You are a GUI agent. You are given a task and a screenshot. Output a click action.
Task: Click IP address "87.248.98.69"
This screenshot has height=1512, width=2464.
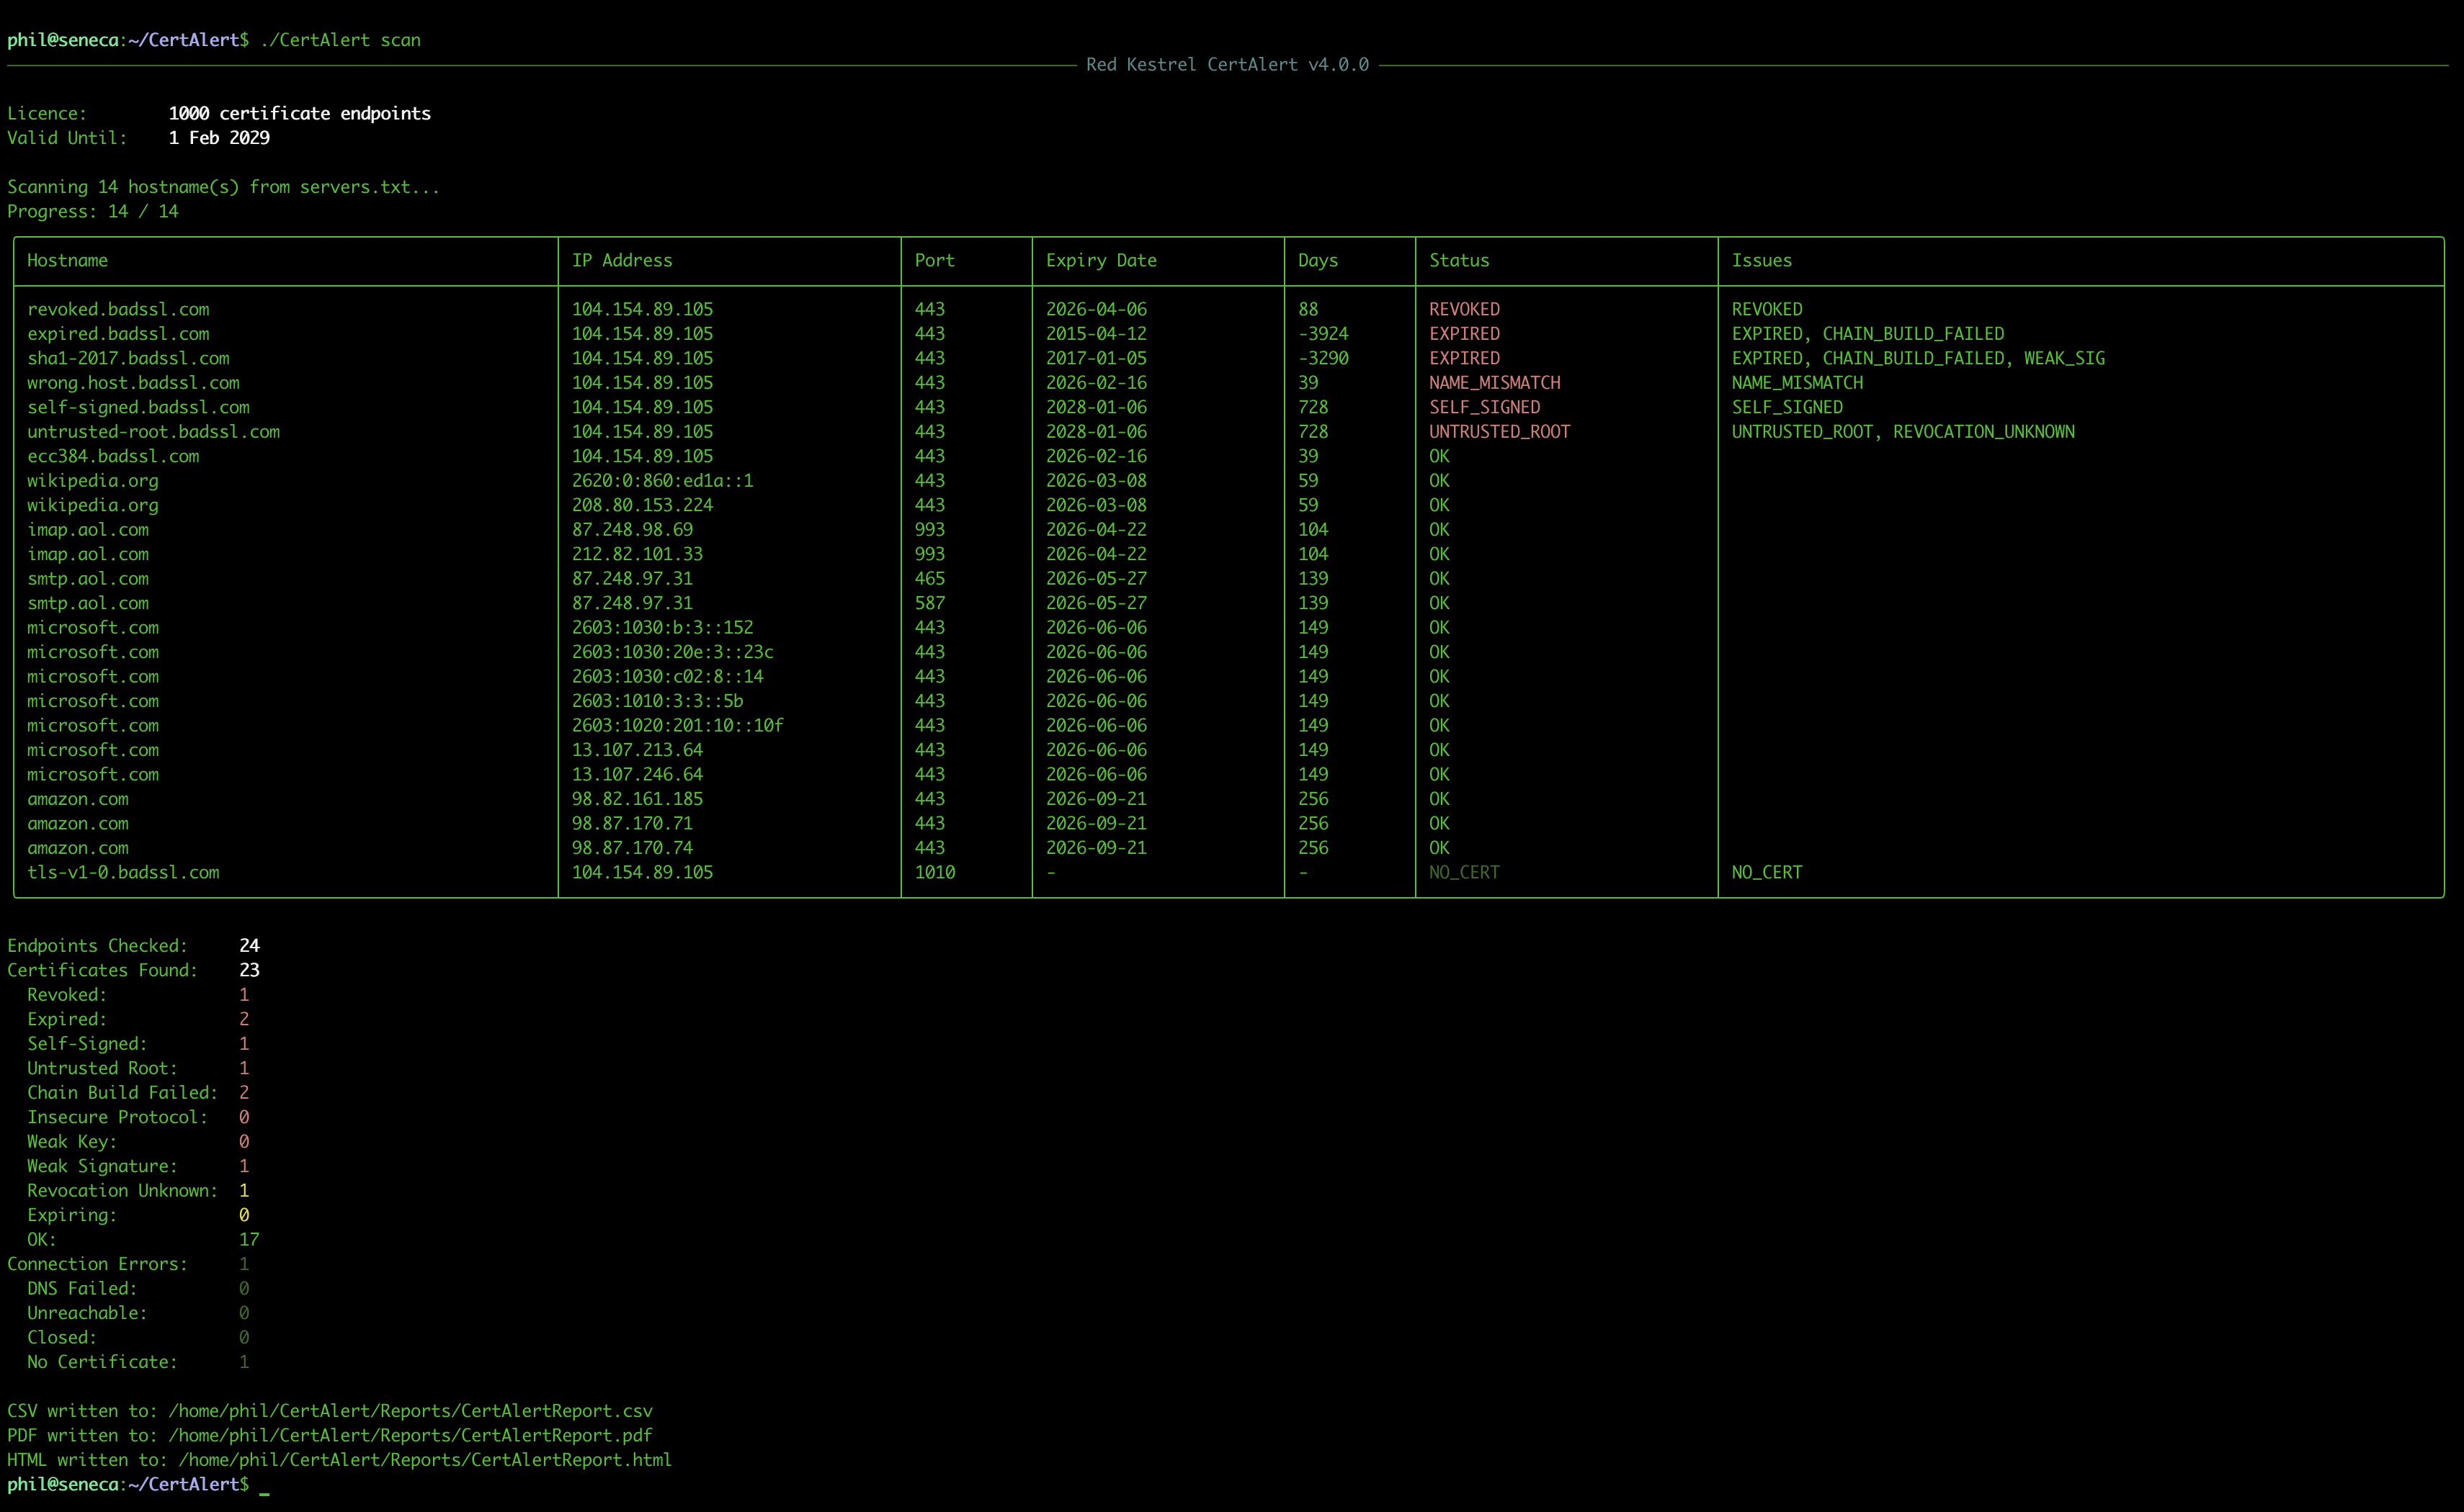(x=633, y=530)
